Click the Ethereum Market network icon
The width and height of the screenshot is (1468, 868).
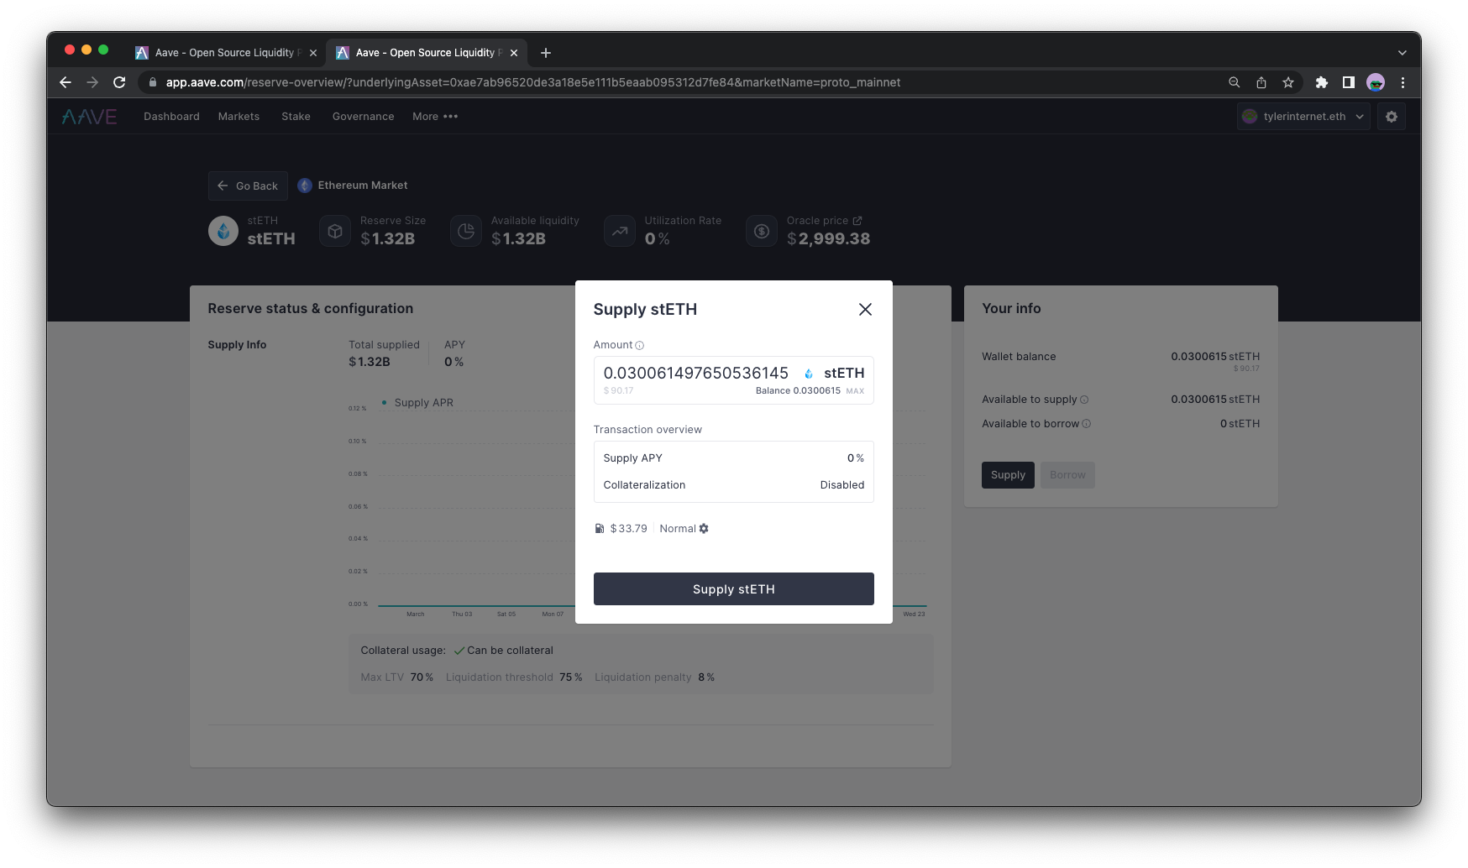coord(304,185)
